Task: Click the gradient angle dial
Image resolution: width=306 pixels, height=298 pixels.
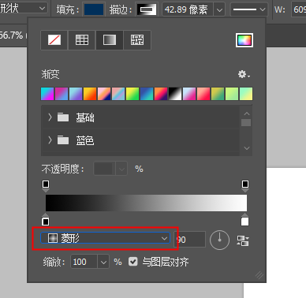Action: pos(219,240)
